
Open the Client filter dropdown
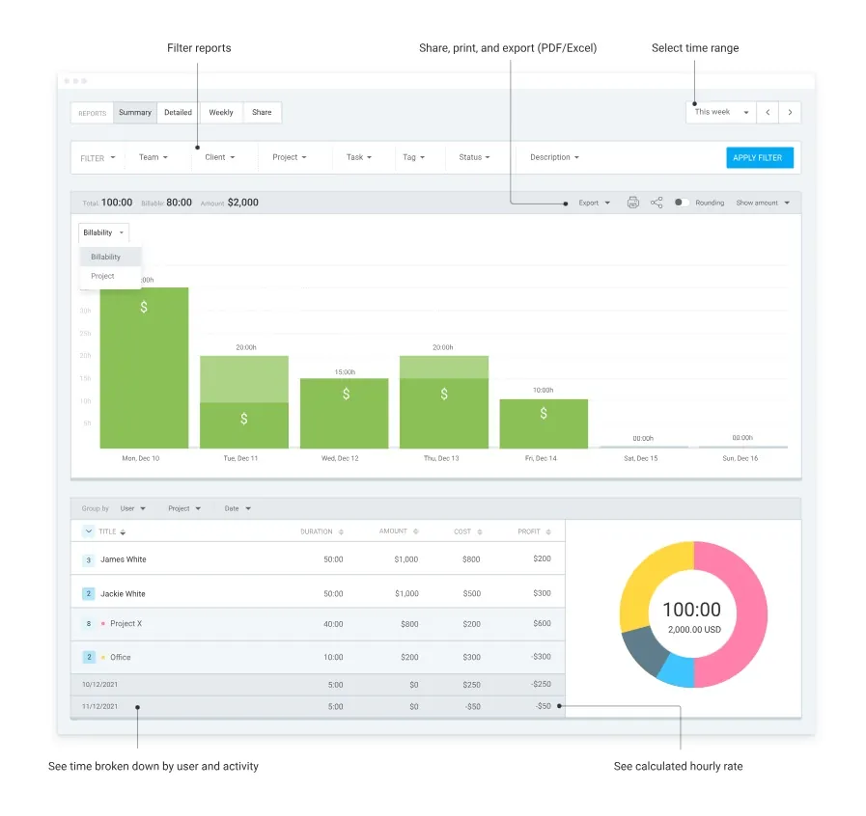(220, 157)
